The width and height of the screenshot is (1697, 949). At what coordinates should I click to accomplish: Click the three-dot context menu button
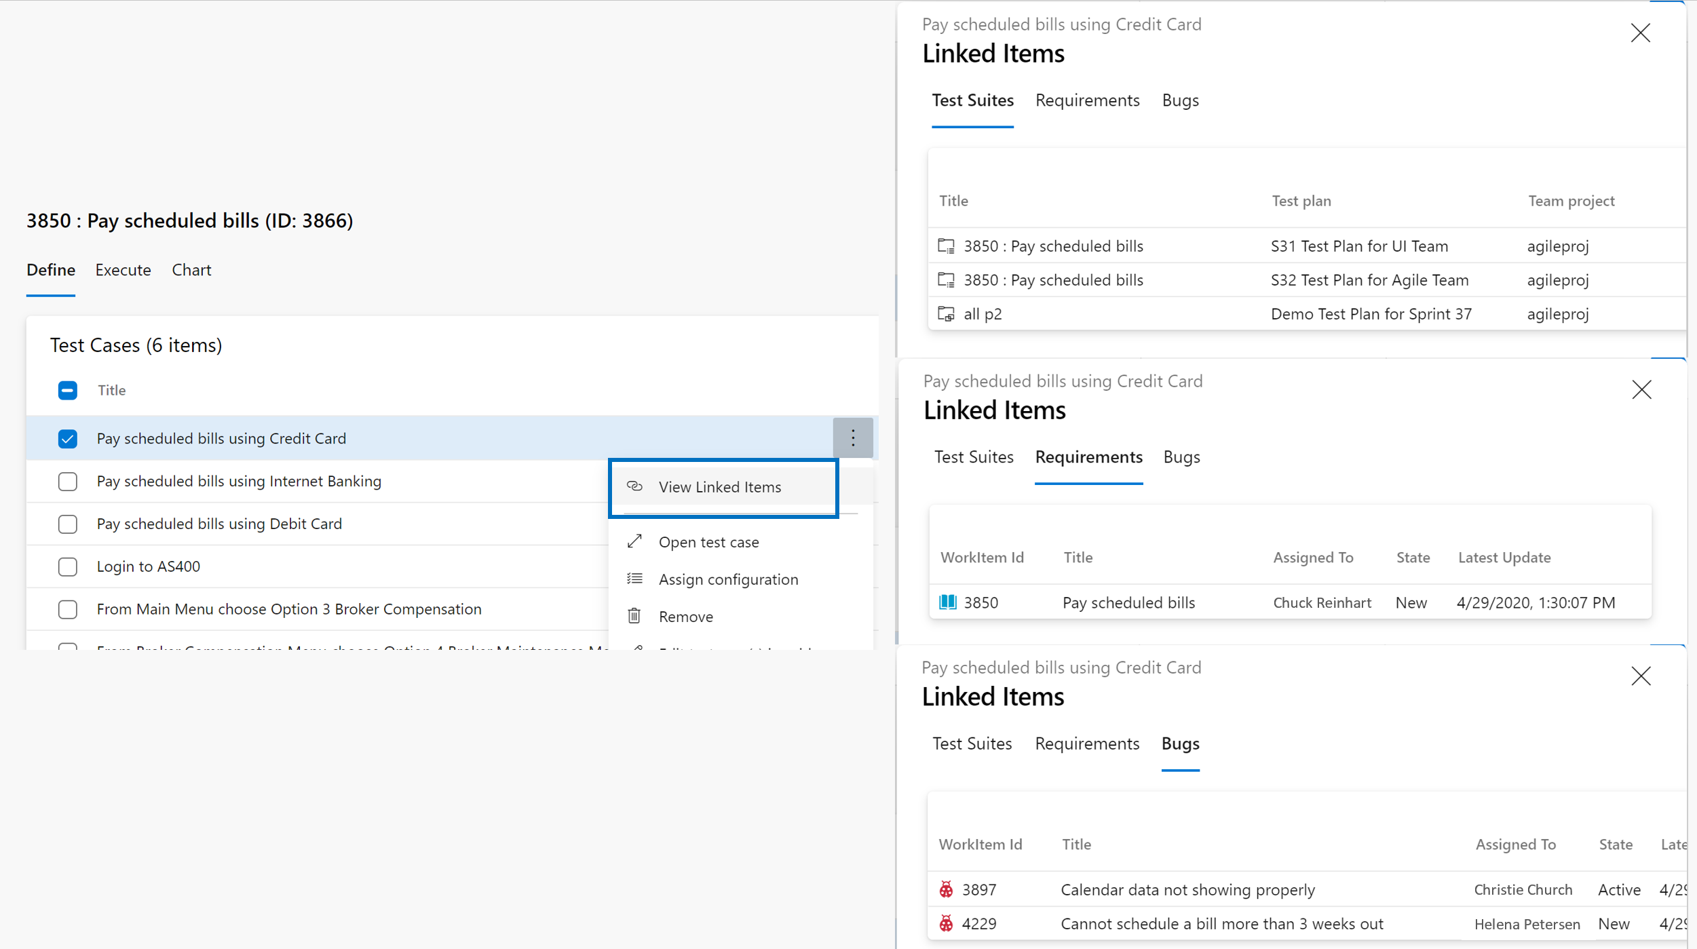(x=853, y=438)
